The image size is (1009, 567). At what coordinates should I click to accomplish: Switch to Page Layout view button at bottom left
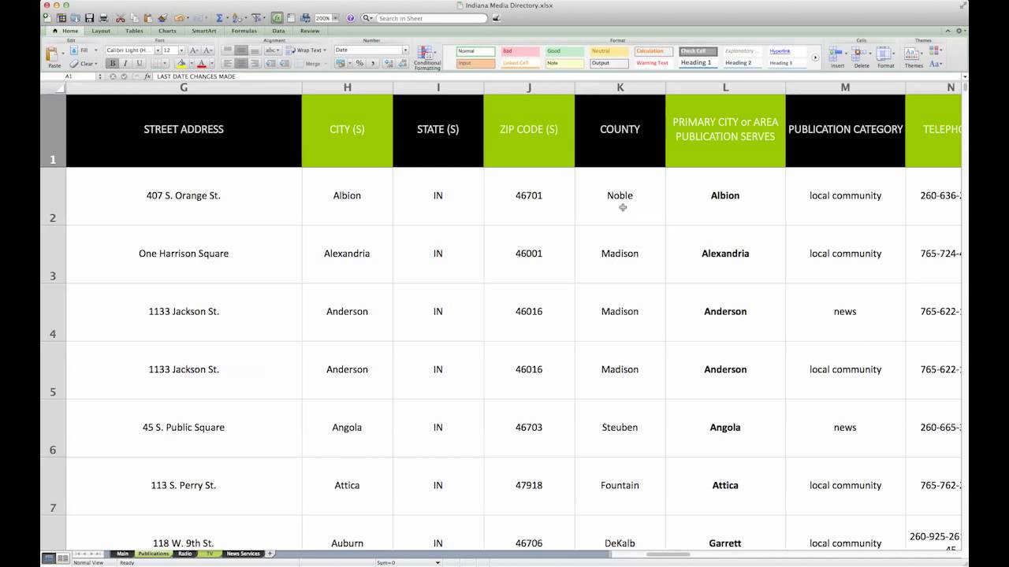[62, 557]
